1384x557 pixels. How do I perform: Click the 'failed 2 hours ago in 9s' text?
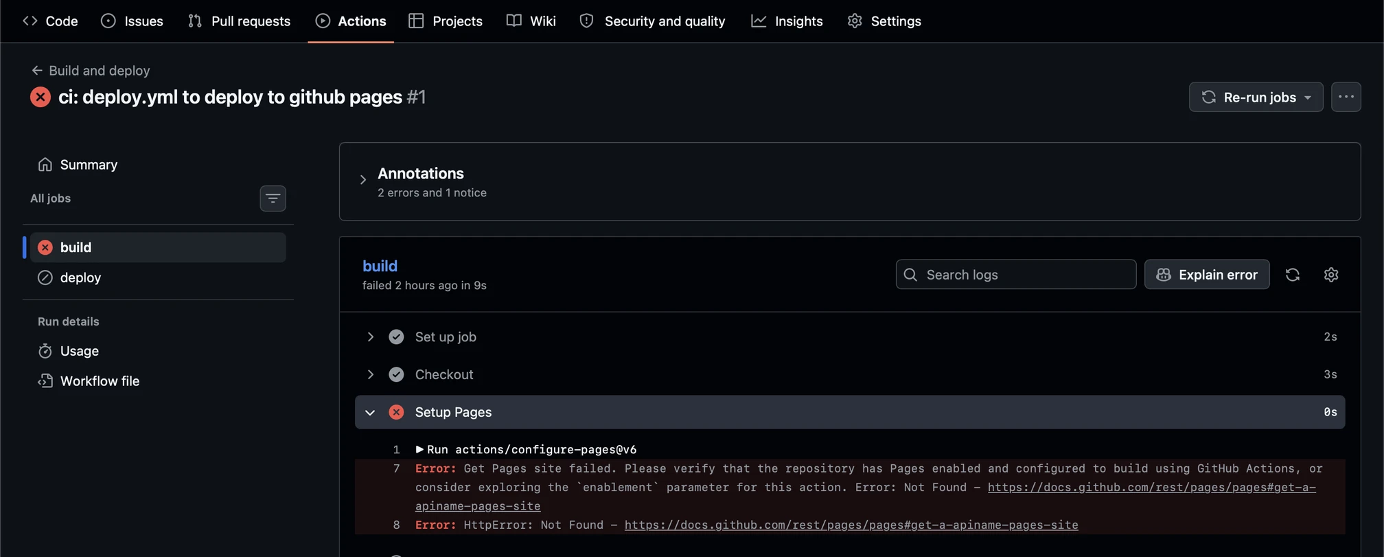[424, 286]
